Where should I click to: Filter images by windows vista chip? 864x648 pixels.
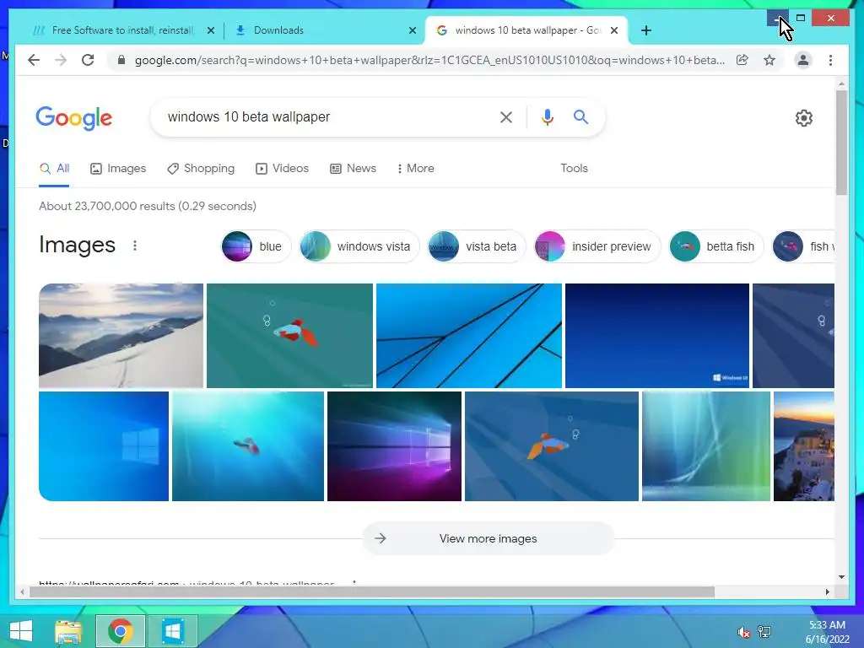[x=359, y=246]
